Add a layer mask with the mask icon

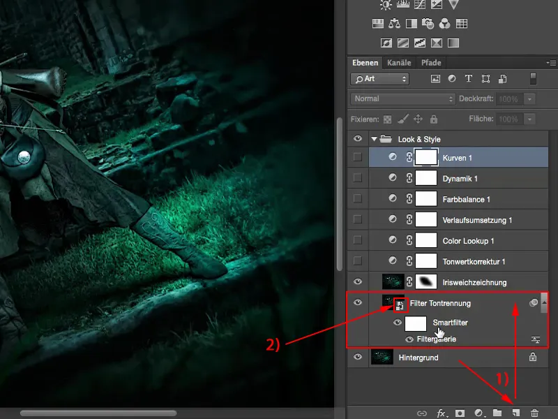(460, 412)
